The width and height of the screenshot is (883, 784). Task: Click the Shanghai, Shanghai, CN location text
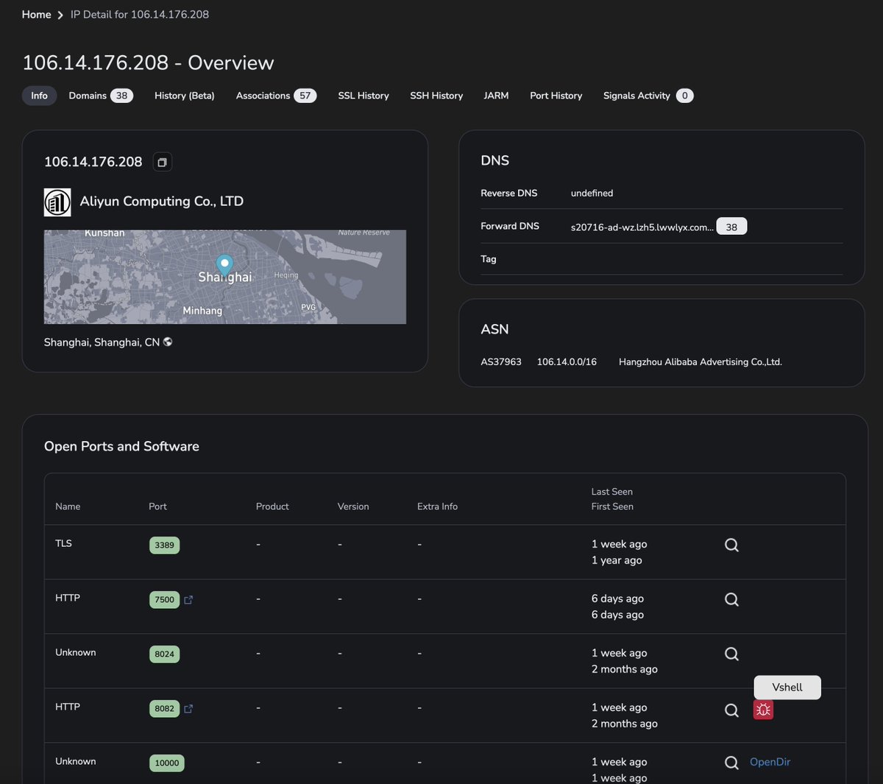click(102, 342)
